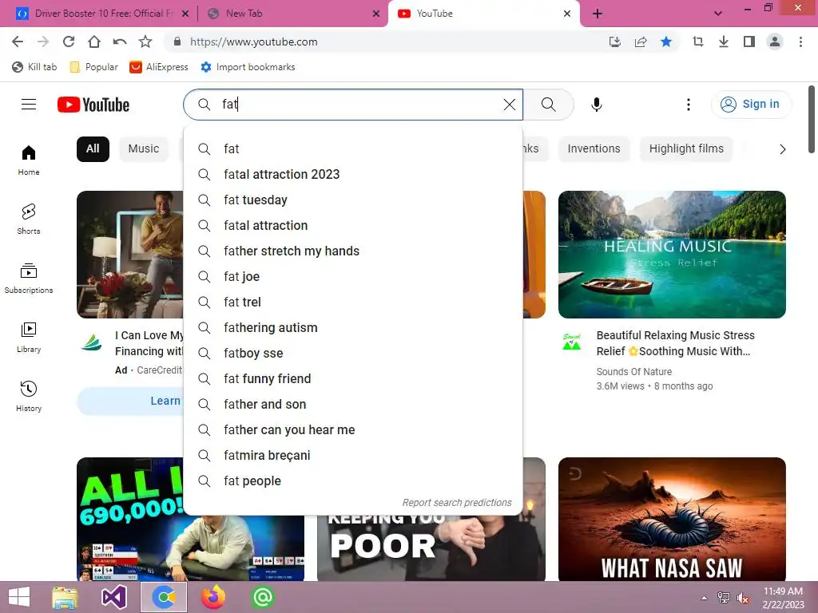Show more filter chips with right arrow
The width and height of the screenshot is (818, 613).
[782, 149]
